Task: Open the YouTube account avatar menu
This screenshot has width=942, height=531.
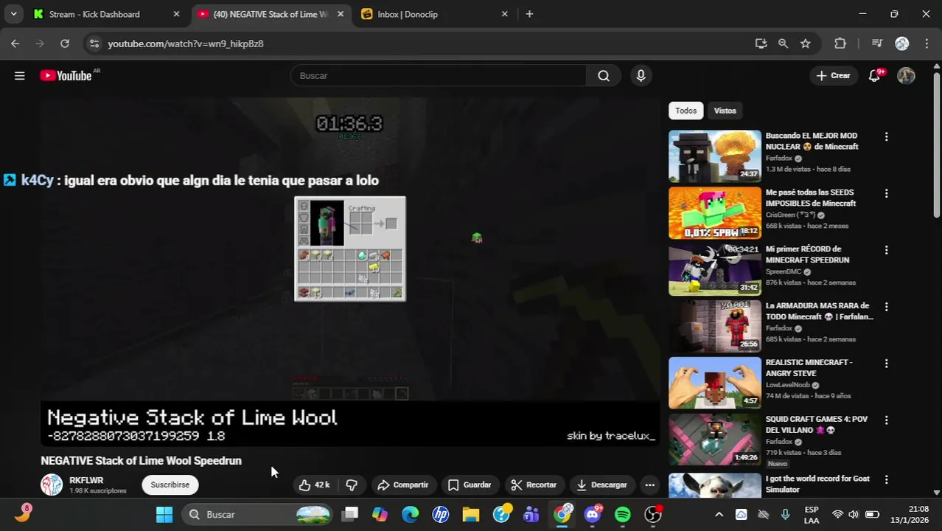Action: (906, 75)
